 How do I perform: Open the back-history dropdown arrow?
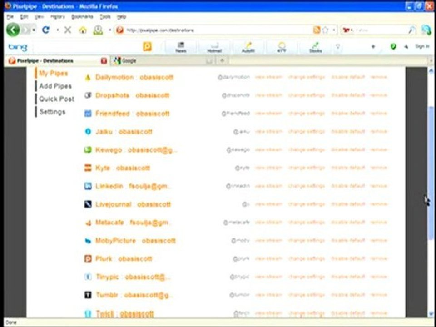(x=34, y=30)
